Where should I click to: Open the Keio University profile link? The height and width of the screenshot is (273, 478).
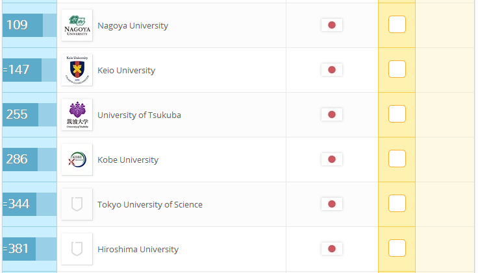coord(126,70)
